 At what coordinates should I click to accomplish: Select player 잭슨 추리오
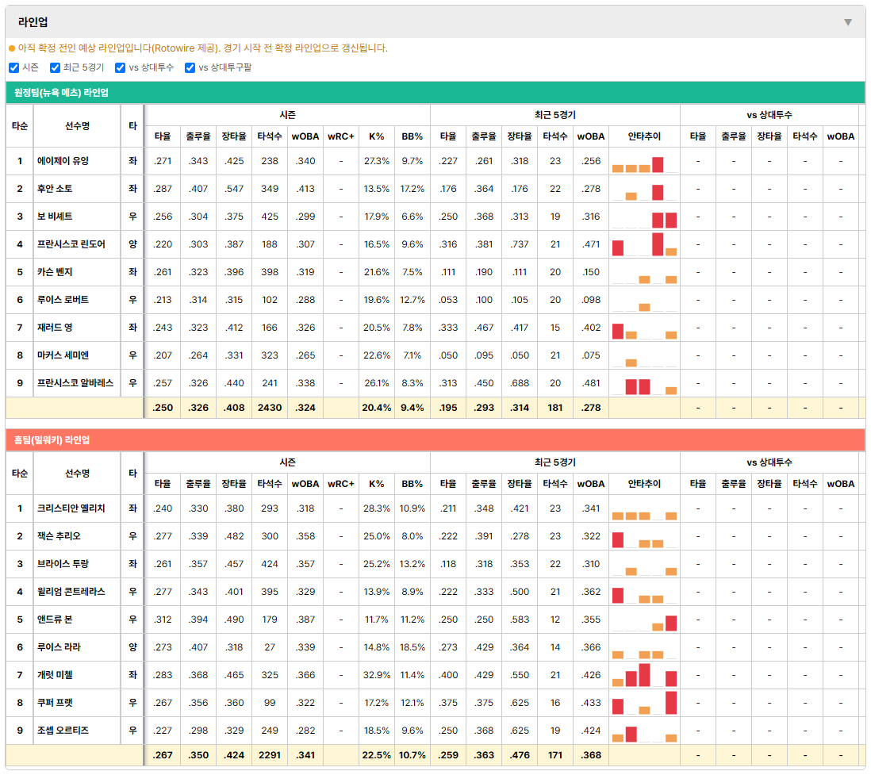(x=59, y=536)
